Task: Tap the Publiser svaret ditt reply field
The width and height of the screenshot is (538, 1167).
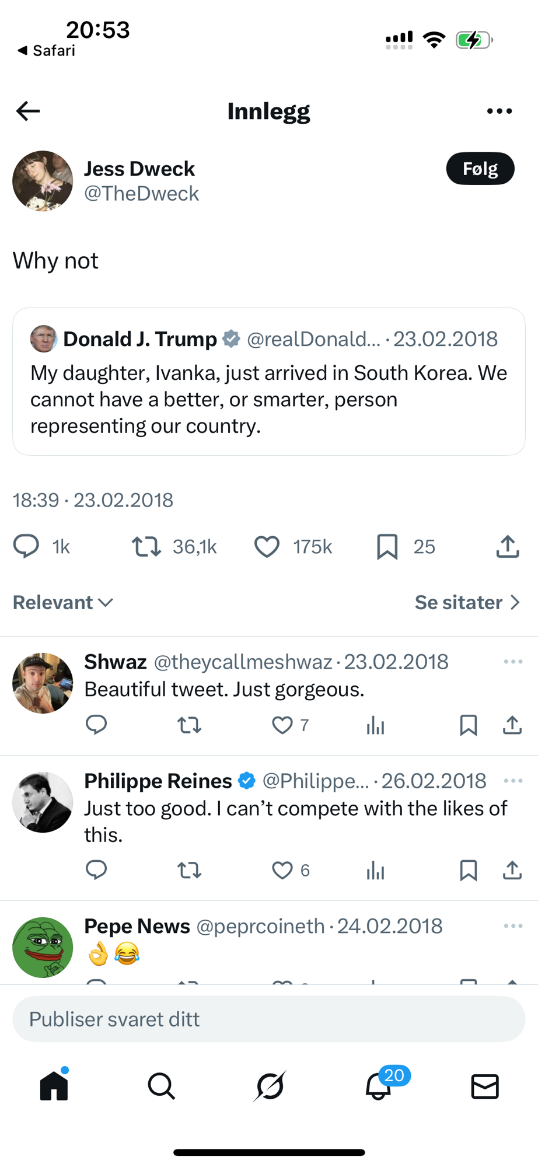Action: (268, 1019)
